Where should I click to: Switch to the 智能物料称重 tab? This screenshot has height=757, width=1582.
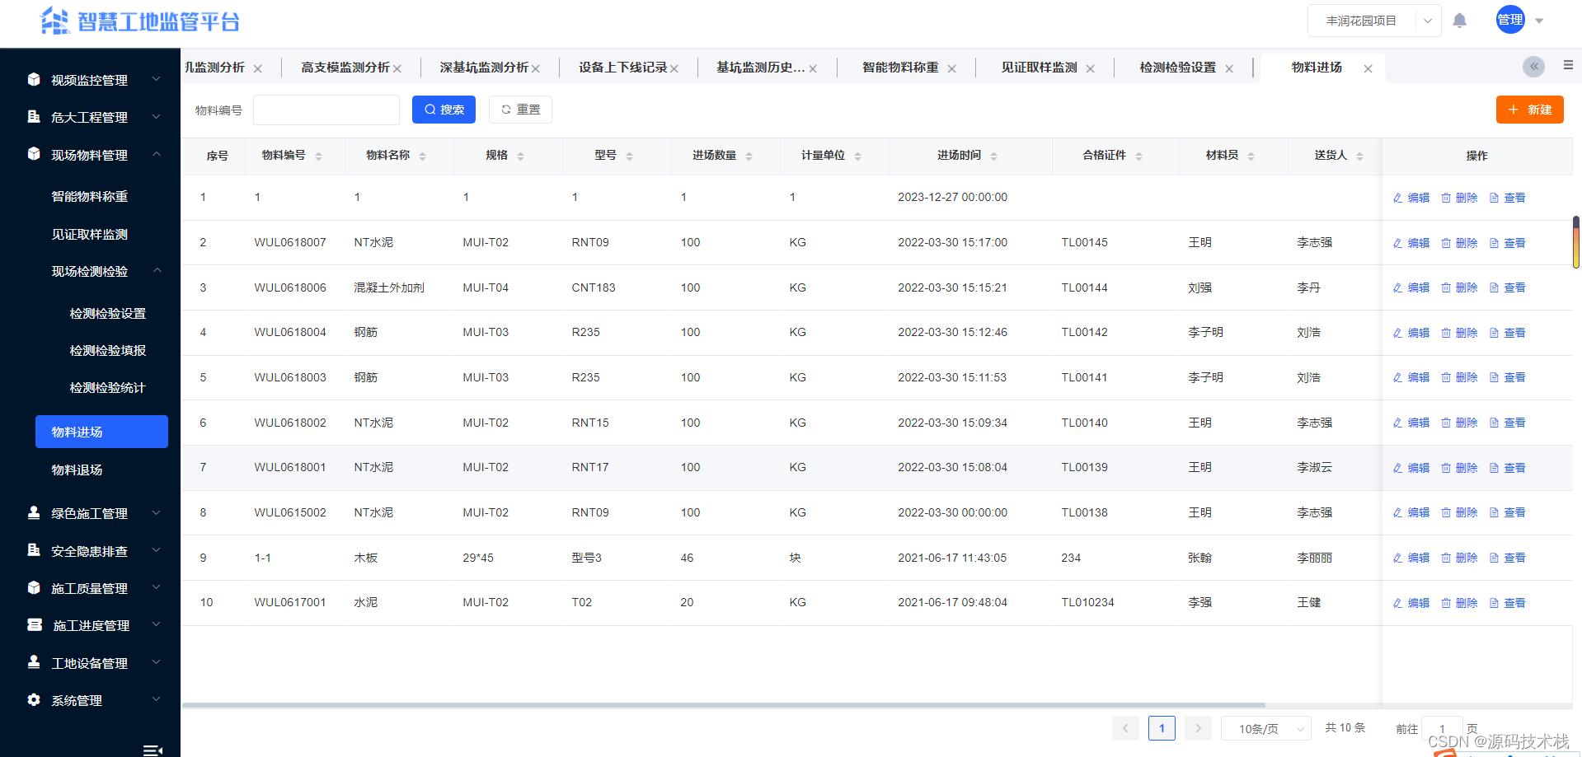(x=900, y=68)
